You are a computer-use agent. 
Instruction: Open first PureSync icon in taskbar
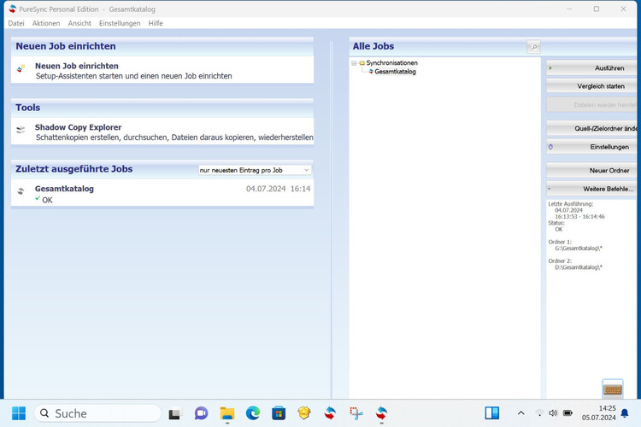(x=330, y=413)
